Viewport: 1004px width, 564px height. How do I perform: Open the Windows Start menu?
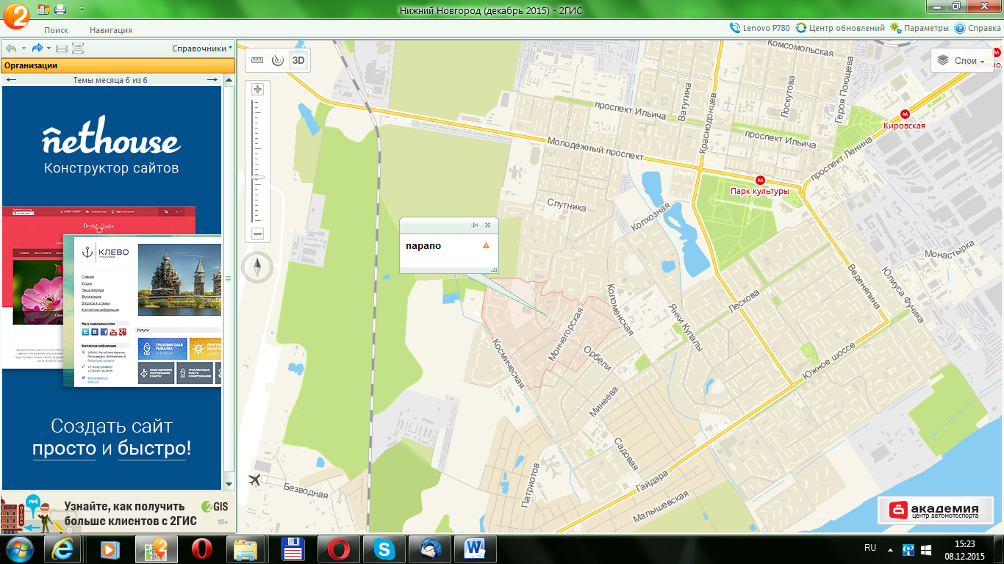click(20, 549)
